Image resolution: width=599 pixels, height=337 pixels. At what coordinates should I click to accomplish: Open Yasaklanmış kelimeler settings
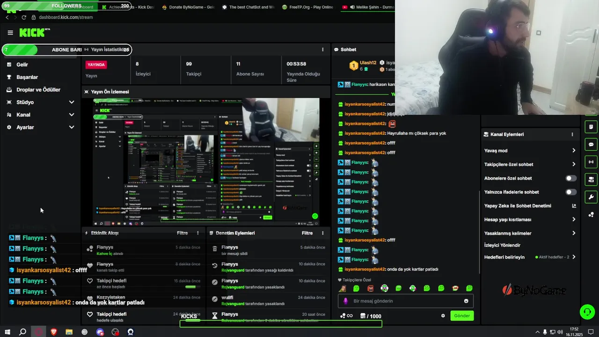pyautogui.click(x=530, y=233)
